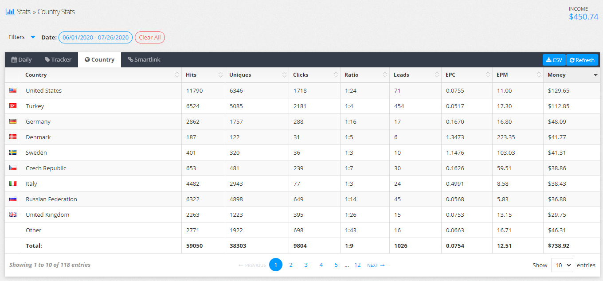Click Denmark EPM value 223.35
Screen dimensions: 603x281
pyautogui.click(x=506, y=137)
